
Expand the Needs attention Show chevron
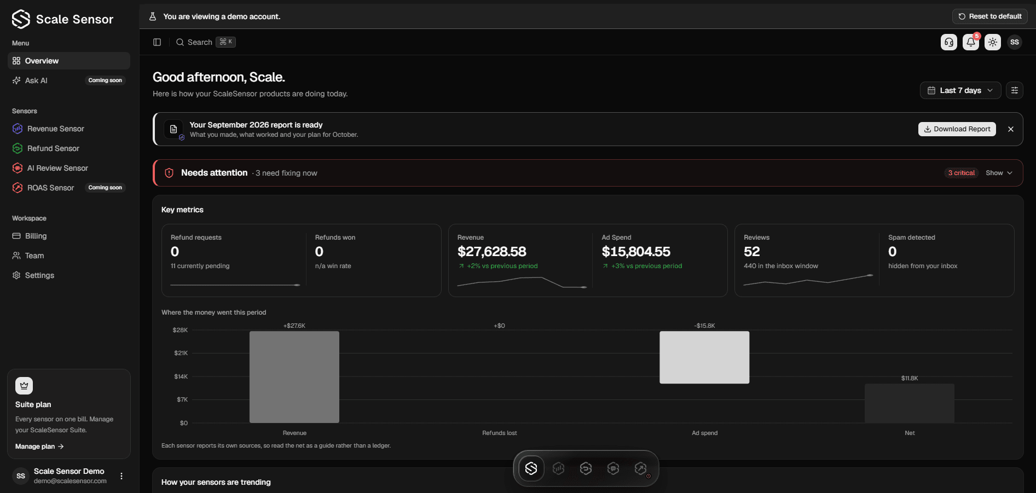999,173
